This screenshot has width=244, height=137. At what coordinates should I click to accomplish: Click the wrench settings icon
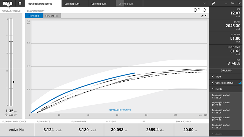pyautogui.click(x=214, y=3)
